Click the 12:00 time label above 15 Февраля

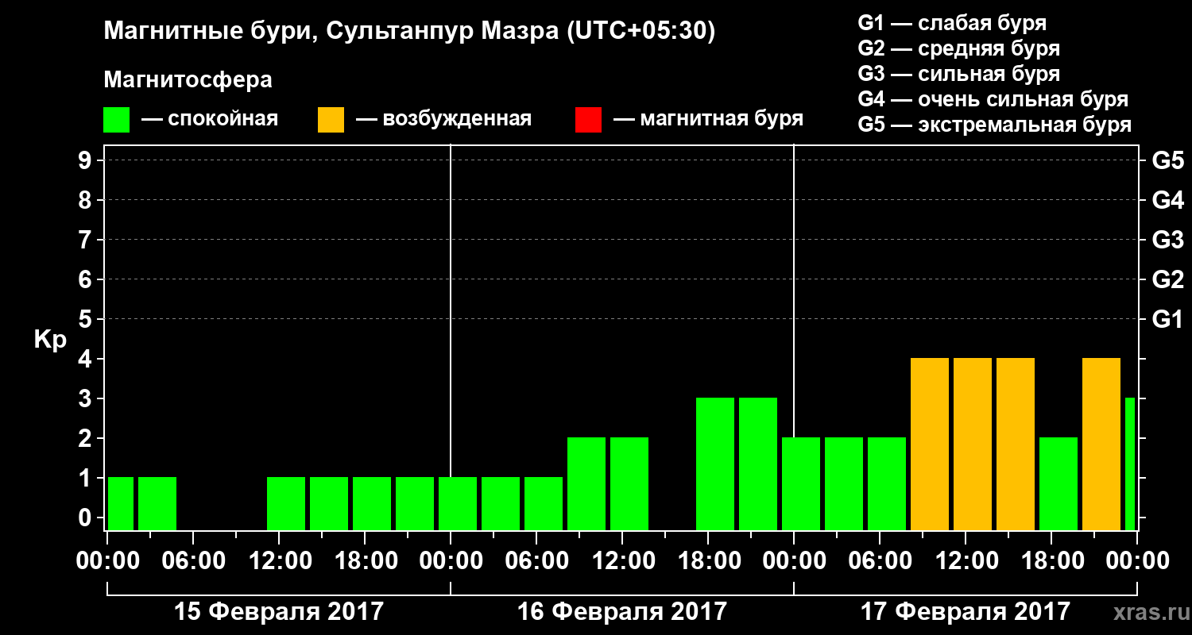(x=279, y=561)
